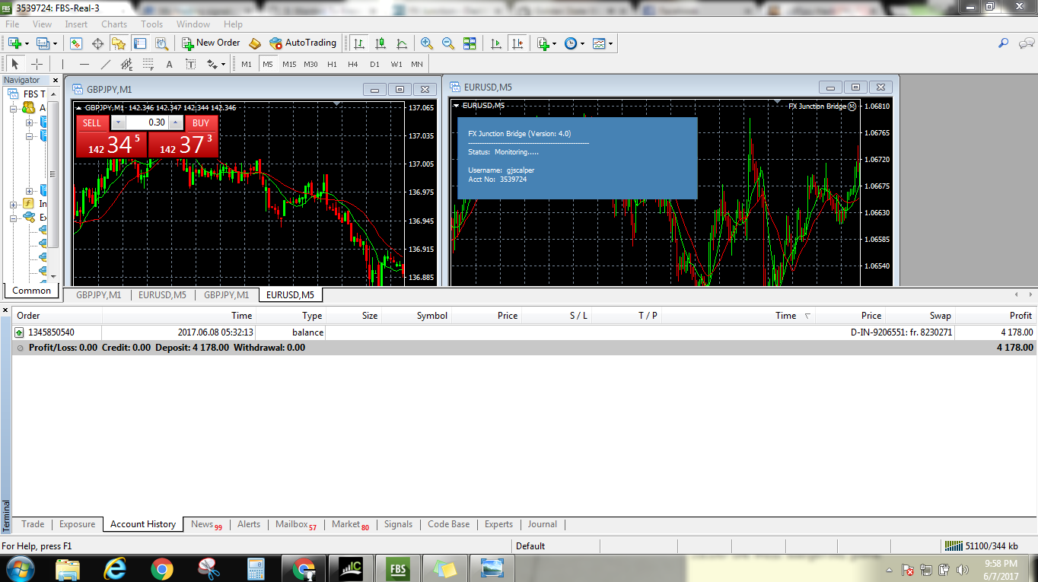
Task: Select the Crosshair tool
Action: click(x=37, y=64)
